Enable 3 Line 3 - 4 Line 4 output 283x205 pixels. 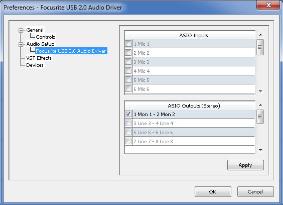[128, 123]
